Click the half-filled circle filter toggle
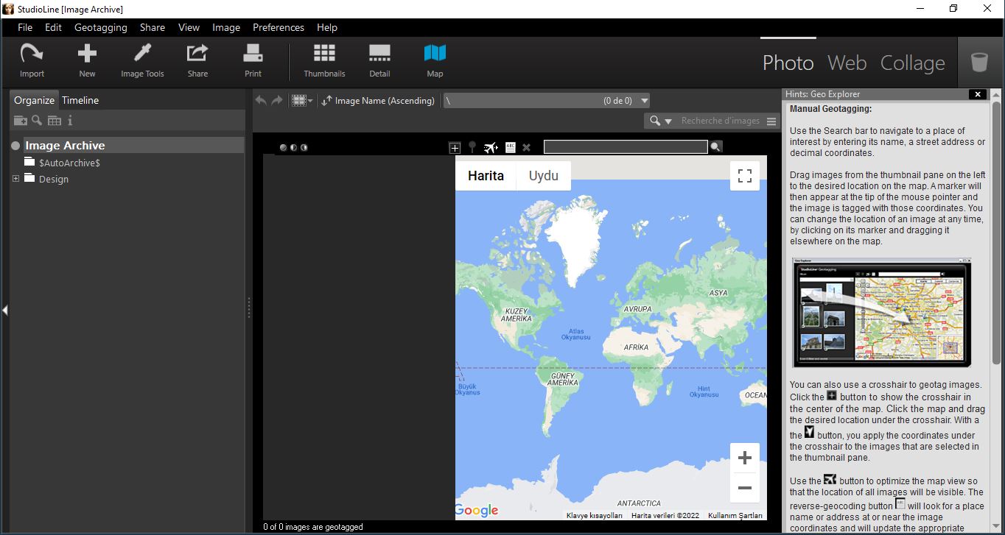Image resolution: width=1005 pixels, height=535 pixels. [x=293, y=147]
